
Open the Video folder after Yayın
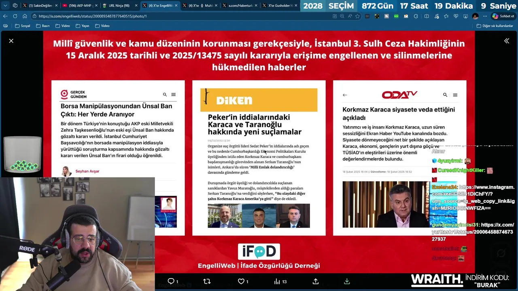tap(102, 26)
